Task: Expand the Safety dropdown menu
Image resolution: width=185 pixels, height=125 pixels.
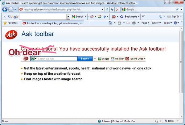Action: tap(156, 23)
